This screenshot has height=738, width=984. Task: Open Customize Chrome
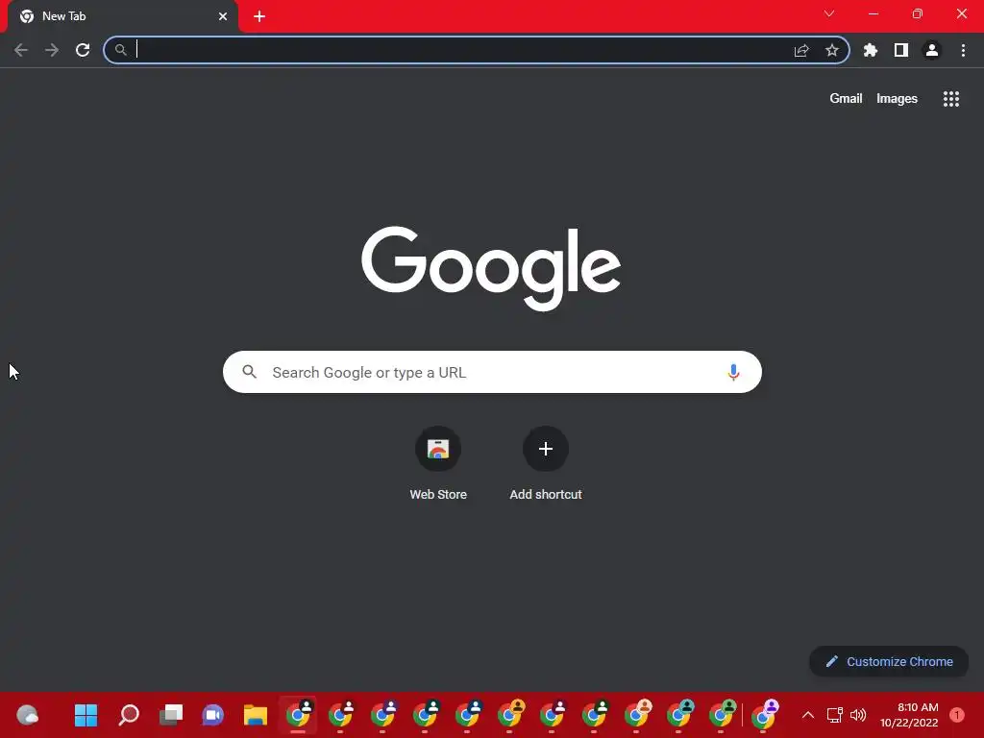889,661
